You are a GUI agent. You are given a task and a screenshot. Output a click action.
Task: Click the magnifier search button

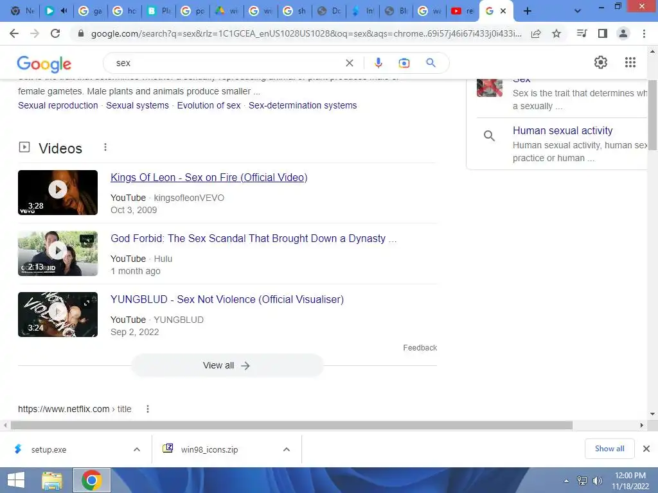pos(431,63)
